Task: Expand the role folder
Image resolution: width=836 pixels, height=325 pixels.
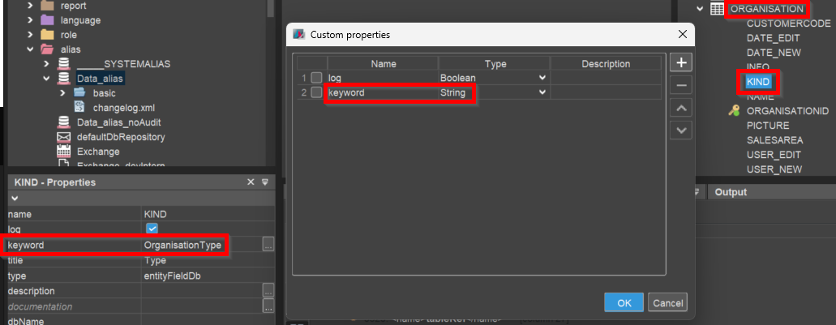Action: pos(30,35)
